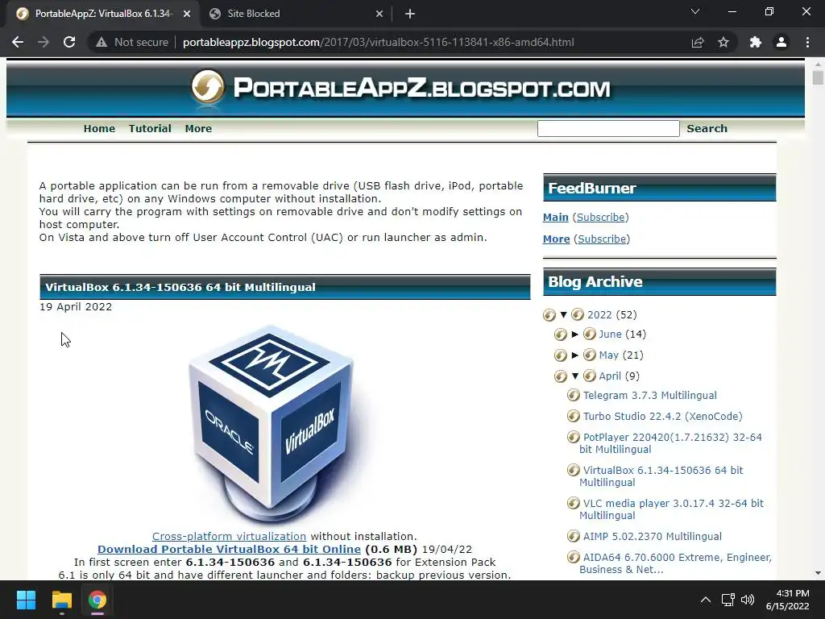Screen dimensions: 825x619
Task: Open the Tutorial menu item
Action: [x=150, y=128]
